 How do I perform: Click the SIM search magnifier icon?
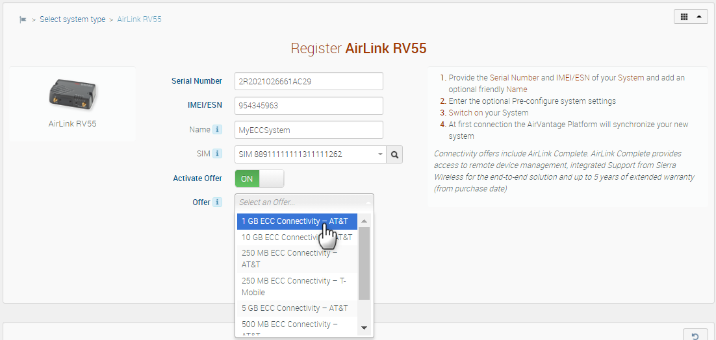394,154
